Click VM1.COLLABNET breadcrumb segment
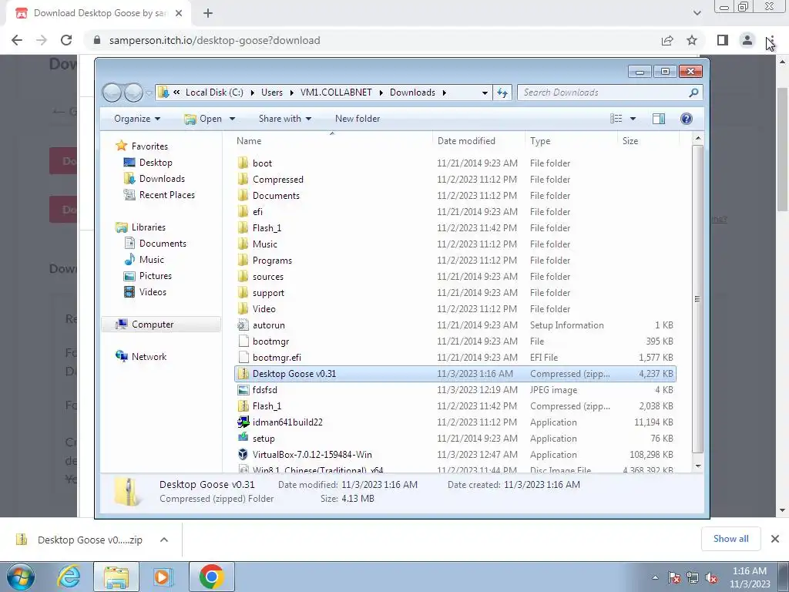 336,92
